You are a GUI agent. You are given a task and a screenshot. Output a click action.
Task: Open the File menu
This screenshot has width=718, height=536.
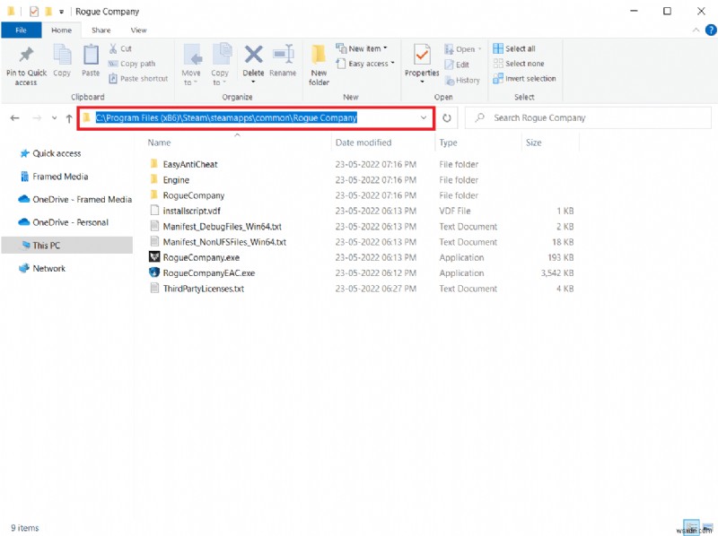pyautogui.click(x=21, y=30)
